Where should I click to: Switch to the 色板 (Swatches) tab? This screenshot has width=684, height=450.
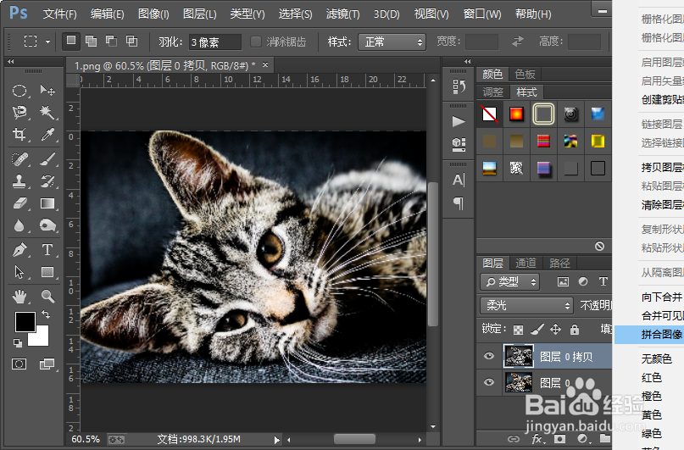tap(525, 74)
